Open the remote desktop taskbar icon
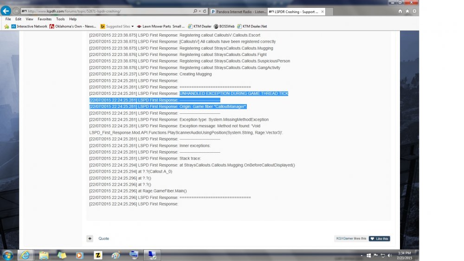The width and height of the screenshot is (464, 261). tap(152, 255)
